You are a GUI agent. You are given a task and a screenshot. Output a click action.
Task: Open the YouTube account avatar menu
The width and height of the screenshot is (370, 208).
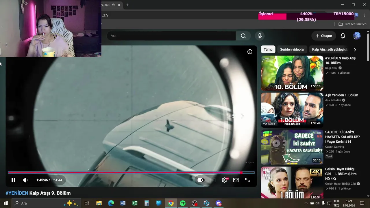(357, 36)
